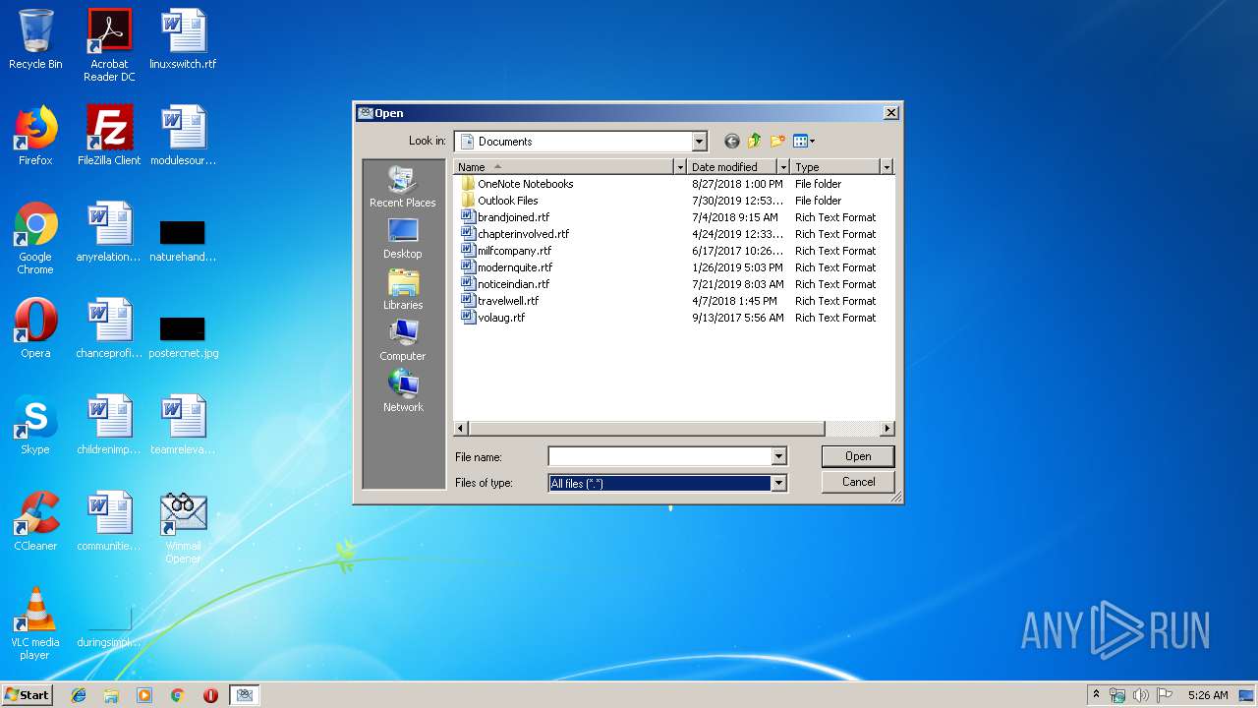Close the Open dialog
The height and width of the screenshot is (708, 1258).
tap(891, 113)
